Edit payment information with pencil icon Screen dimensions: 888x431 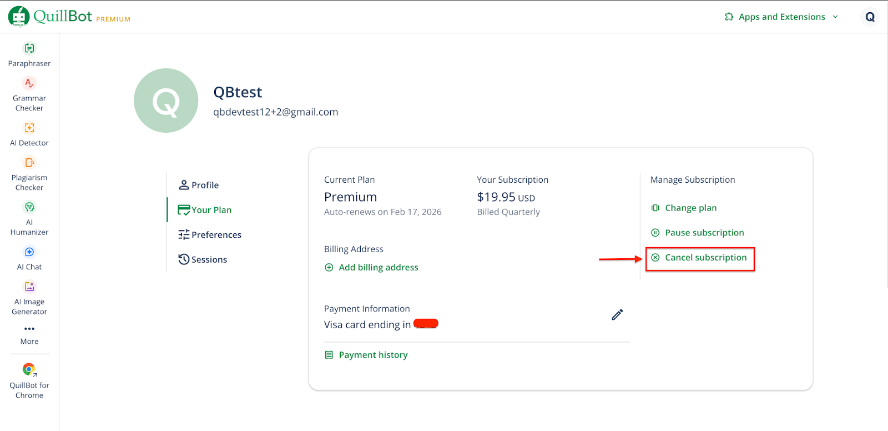tap(617, 315)
